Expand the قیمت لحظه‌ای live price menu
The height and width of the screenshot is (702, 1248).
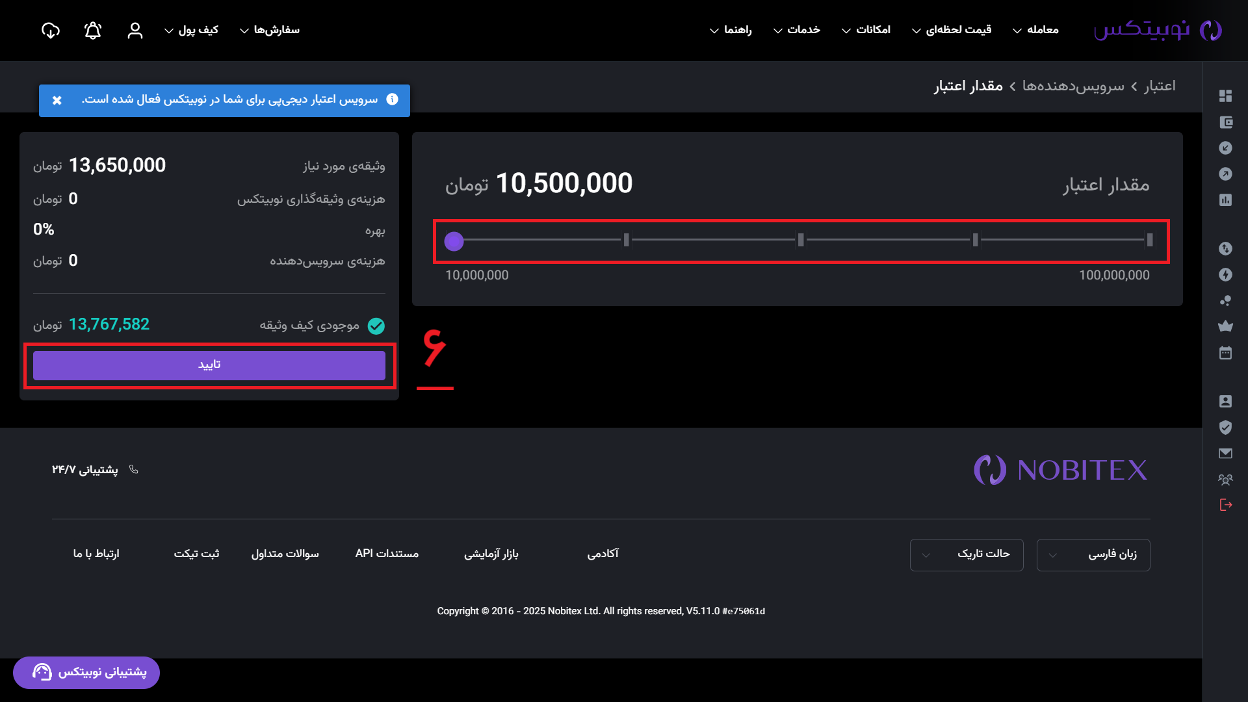(952, 30)
